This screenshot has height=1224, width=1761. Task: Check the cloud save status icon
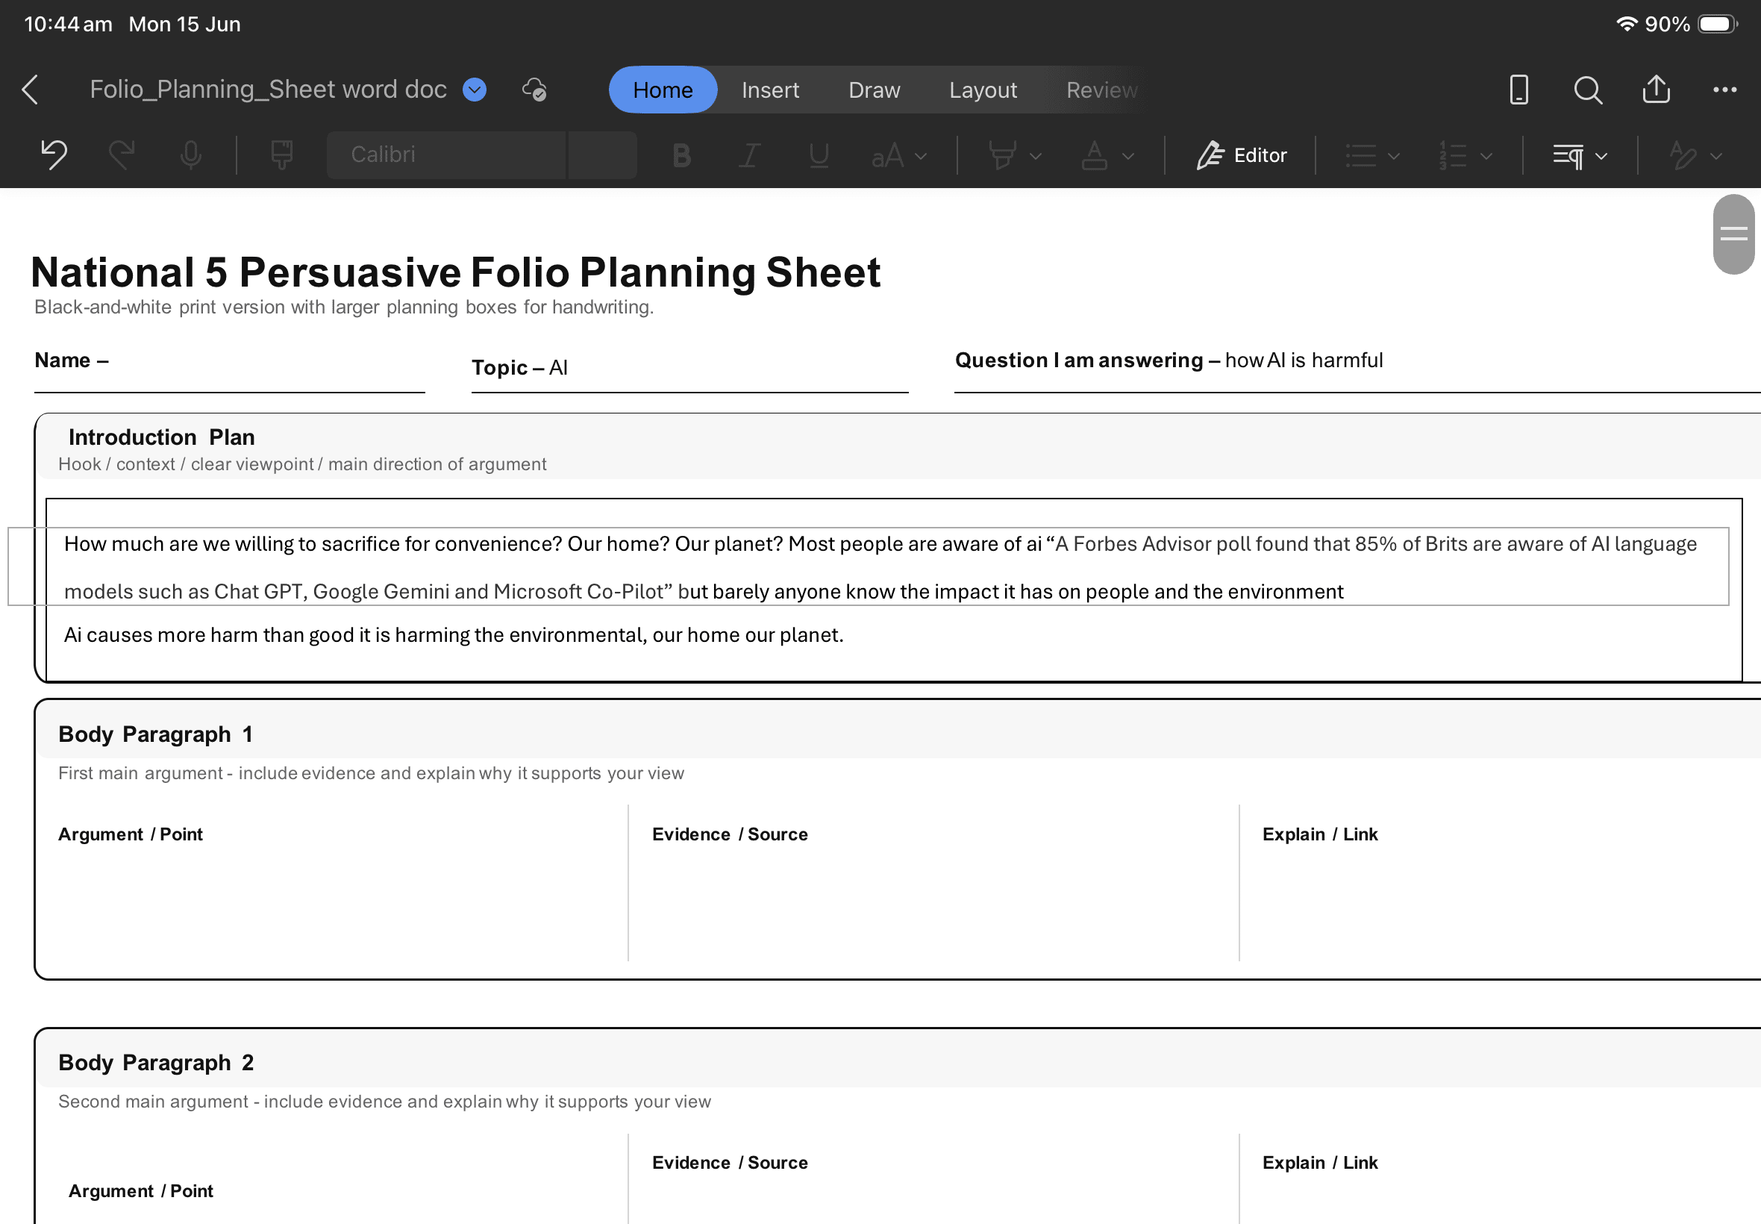coord(534,90)
